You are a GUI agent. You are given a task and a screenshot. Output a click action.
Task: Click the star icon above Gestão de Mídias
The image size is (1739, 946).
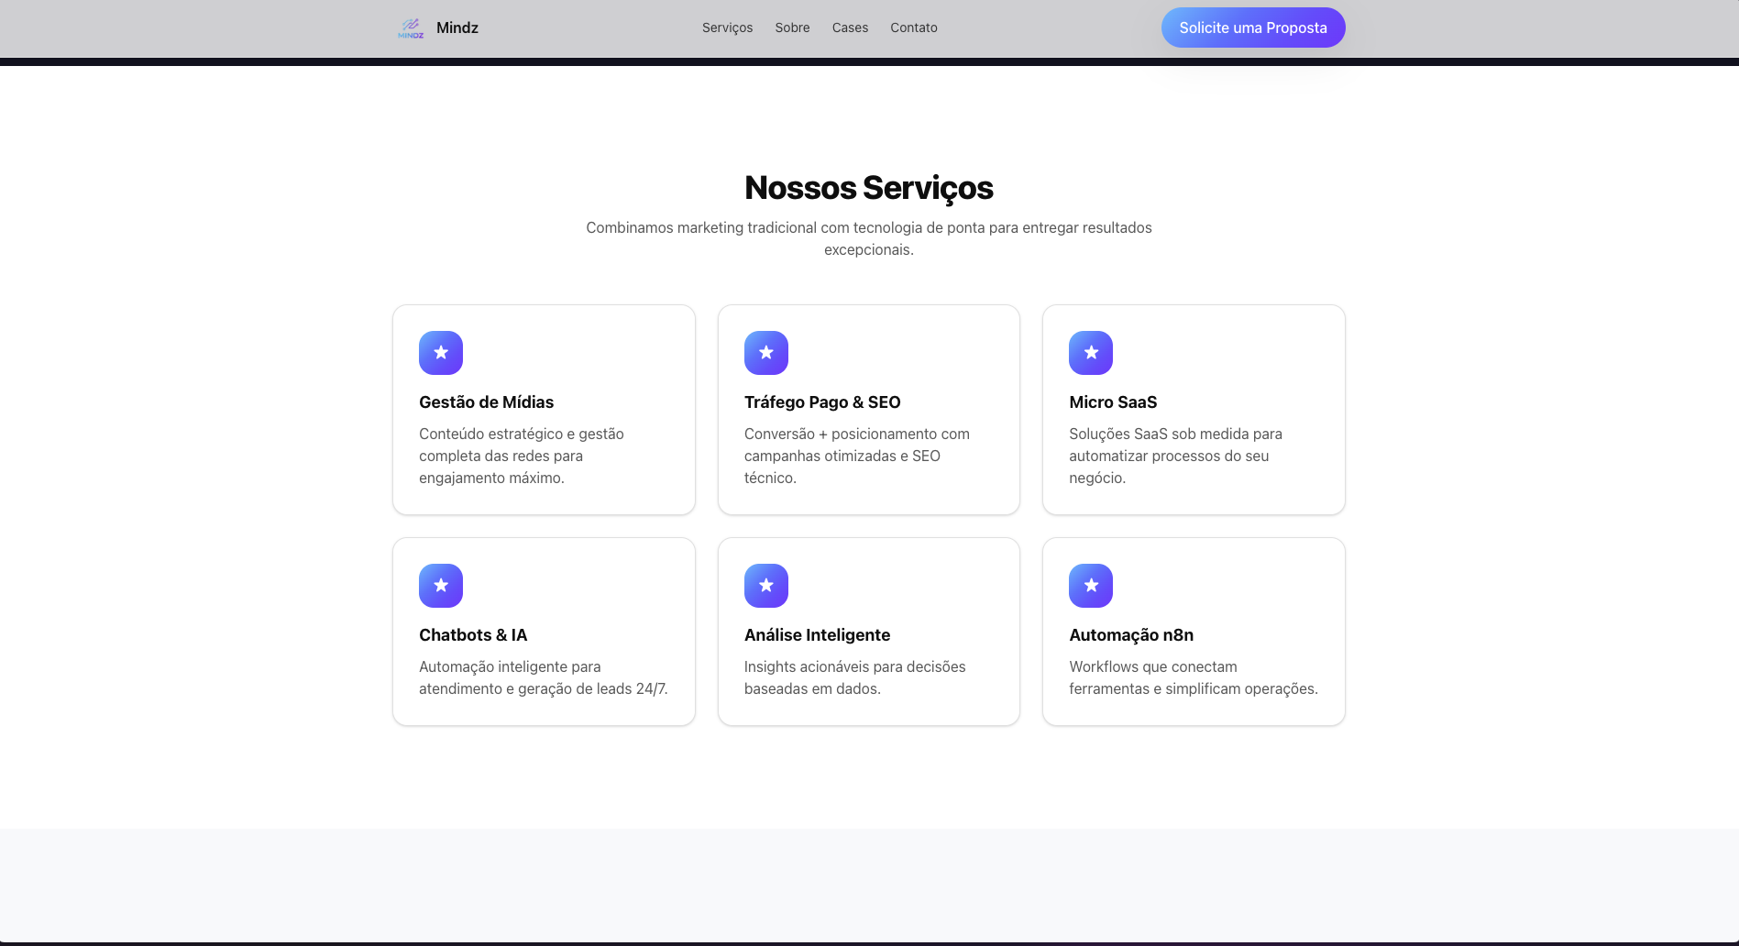[x=441, y=353]
